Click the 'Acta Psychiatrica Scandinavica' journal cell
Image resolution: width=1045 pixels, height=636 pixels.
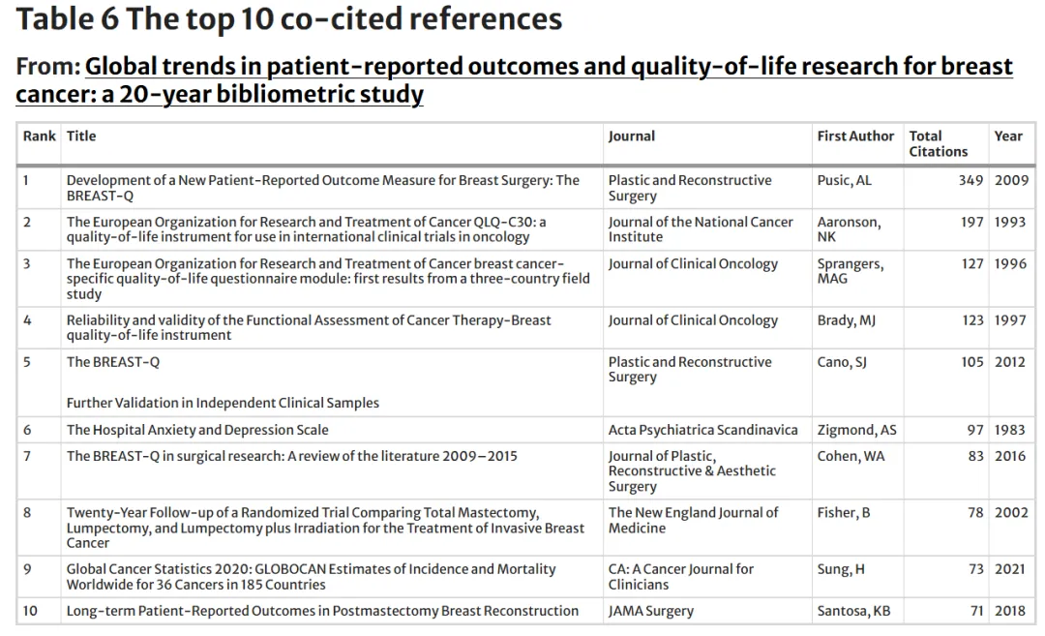[x=702, y=430]
